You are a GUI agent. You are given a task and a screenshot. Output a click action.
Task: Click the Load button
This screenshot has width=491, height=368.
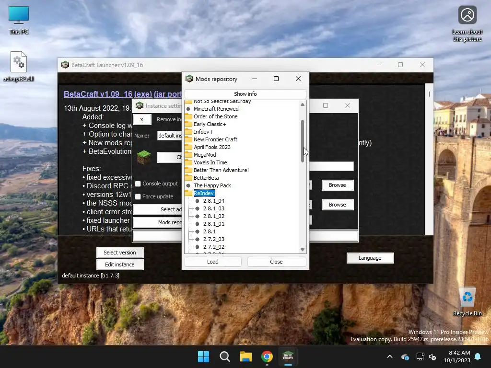coord(212,262)
